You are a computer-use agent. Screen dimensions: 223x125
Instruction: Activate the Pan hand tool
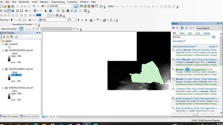coord(9,11)
